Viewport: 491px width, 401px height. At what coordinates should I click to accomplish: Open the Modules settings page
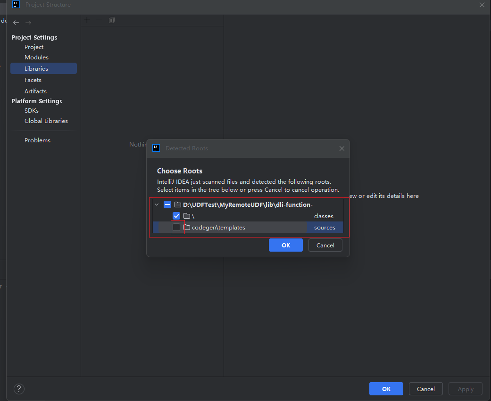[36, 57]
